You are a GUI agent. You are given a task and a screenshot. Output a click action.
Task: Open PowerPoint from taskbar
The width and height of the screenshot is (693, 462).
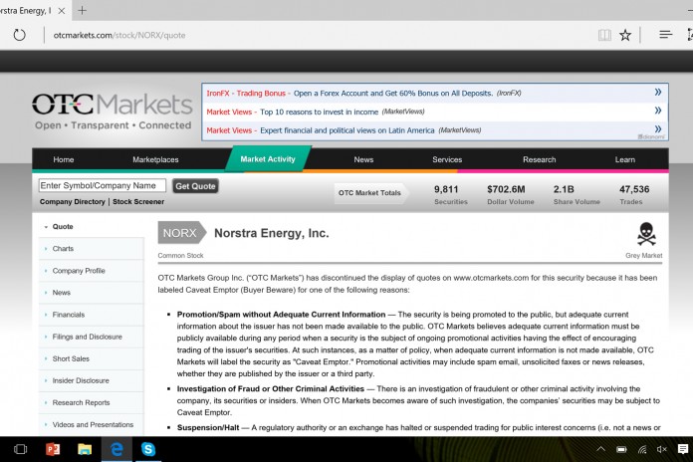[x=53, y=450]
